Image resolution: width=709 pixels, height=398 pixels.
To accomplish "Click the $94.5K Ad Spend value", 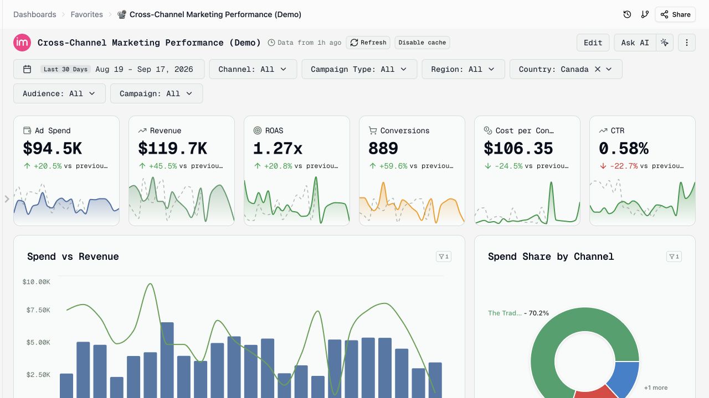I will click(x=53, y=148).
